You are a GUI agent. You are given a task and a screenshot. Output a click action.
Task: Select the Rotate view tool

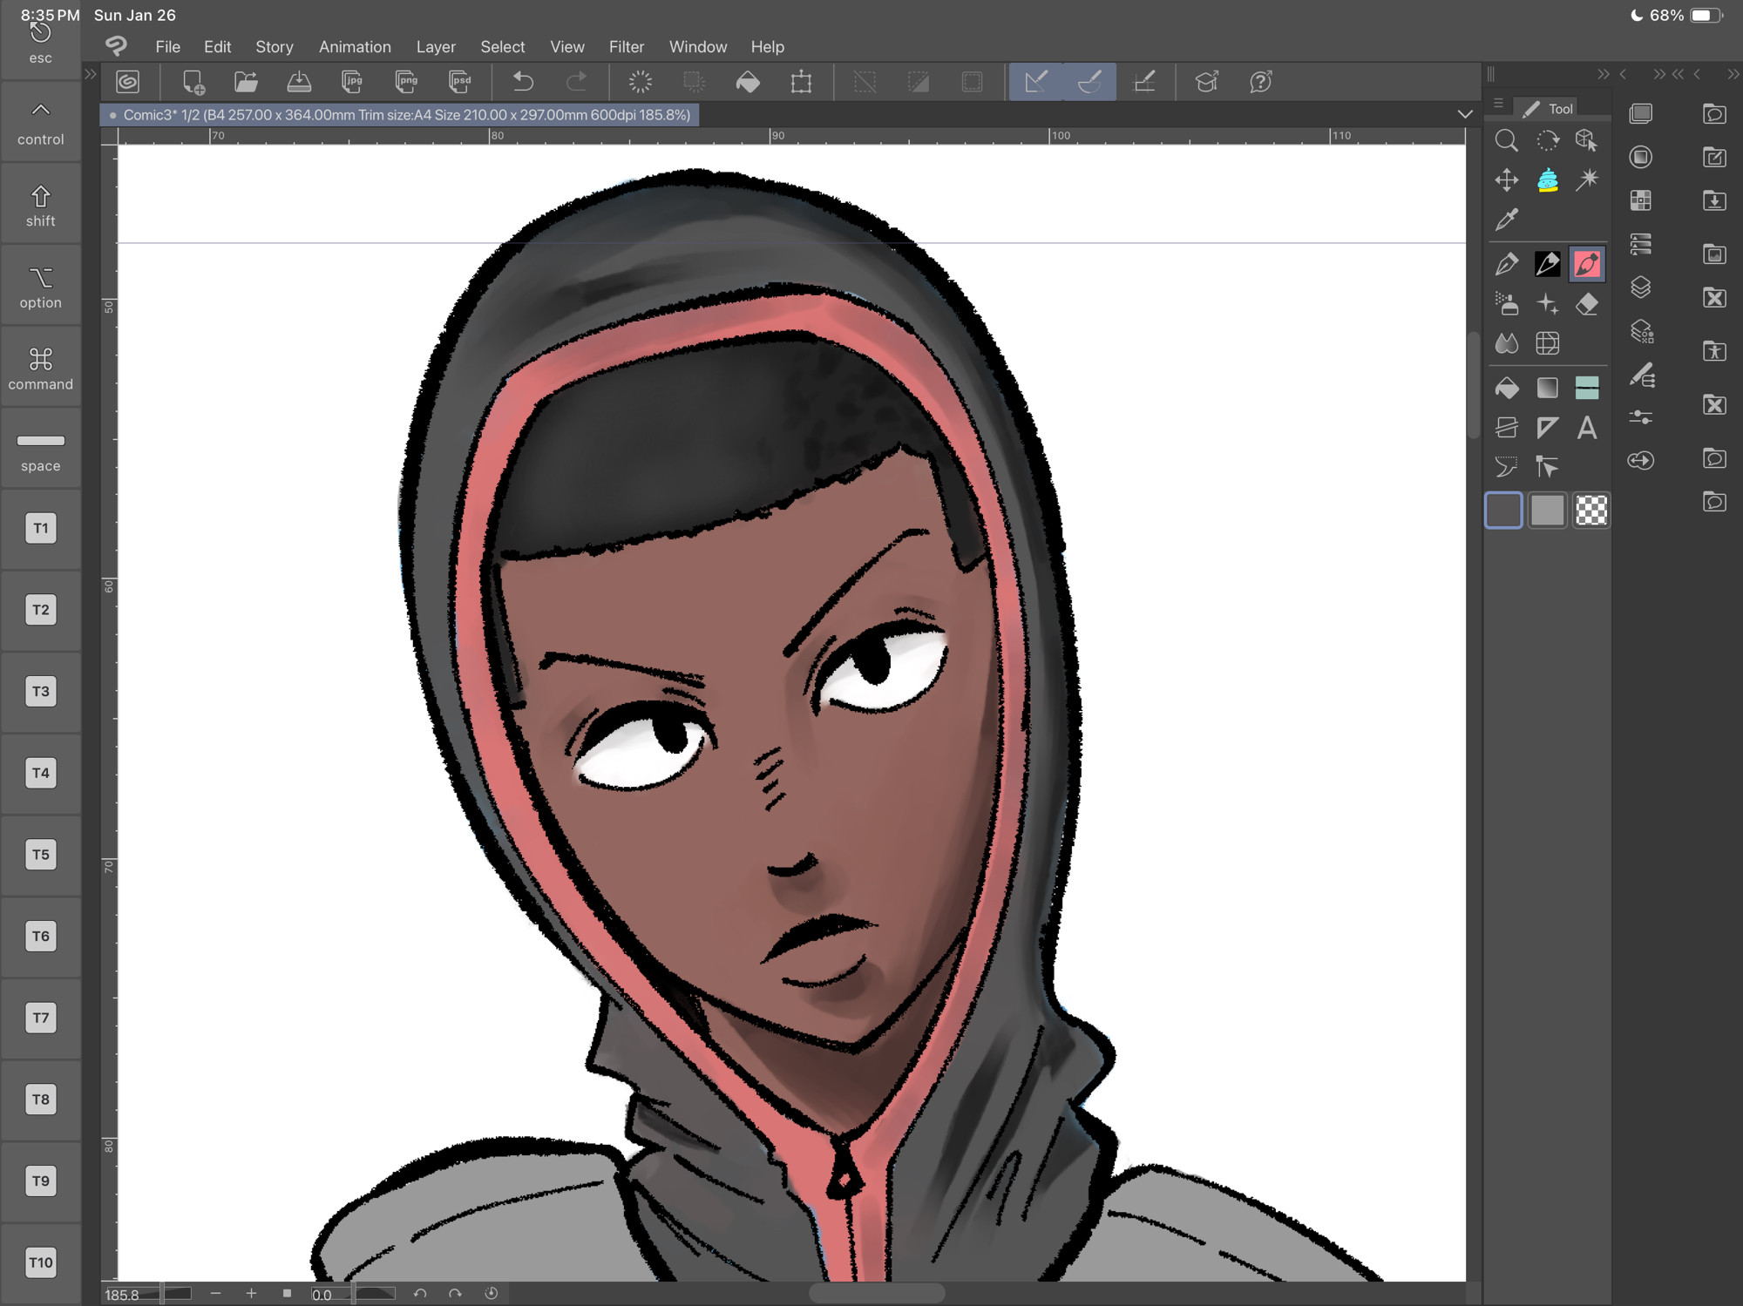tap(1547, 140)
